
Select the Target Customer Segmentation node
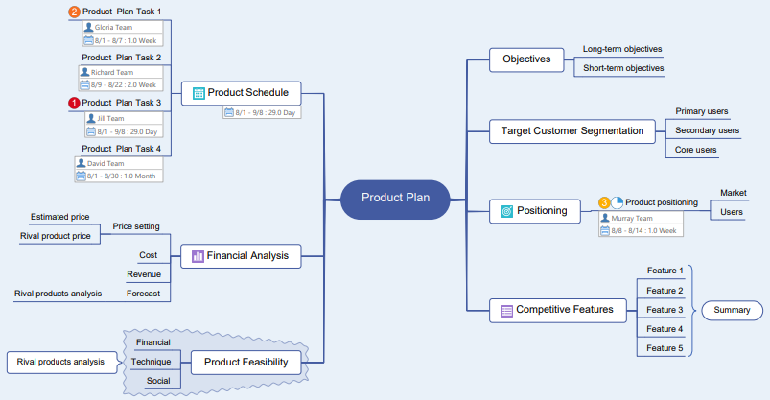572,130
